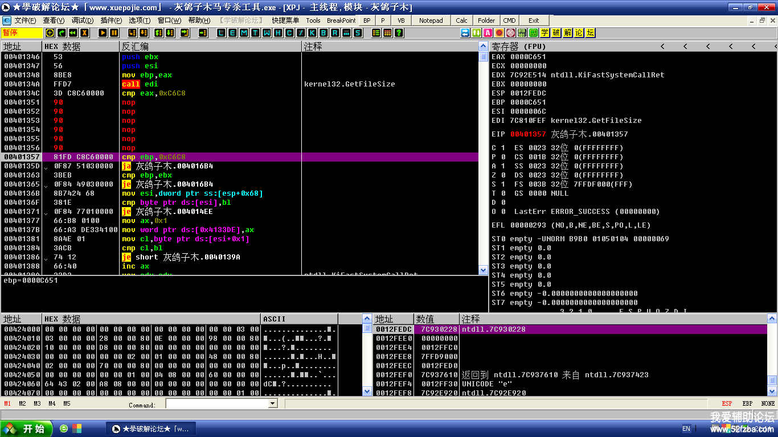Click the Notepad button
Screen dimensions: 778x437
431,20
